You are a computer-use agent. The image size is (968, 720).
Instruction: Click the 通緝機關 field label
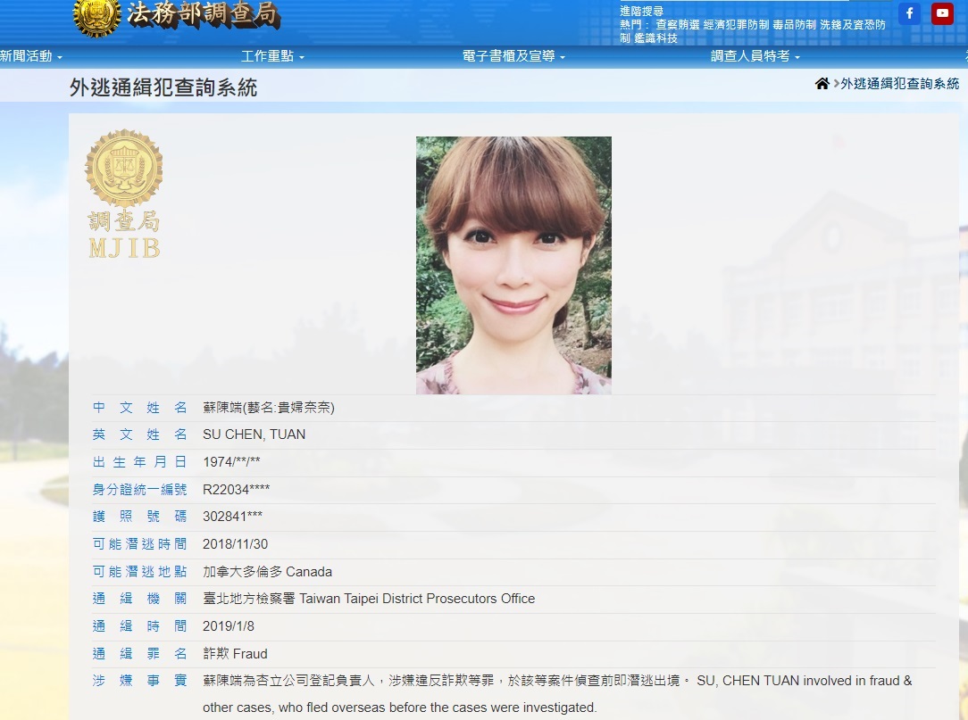click(139, 599)
